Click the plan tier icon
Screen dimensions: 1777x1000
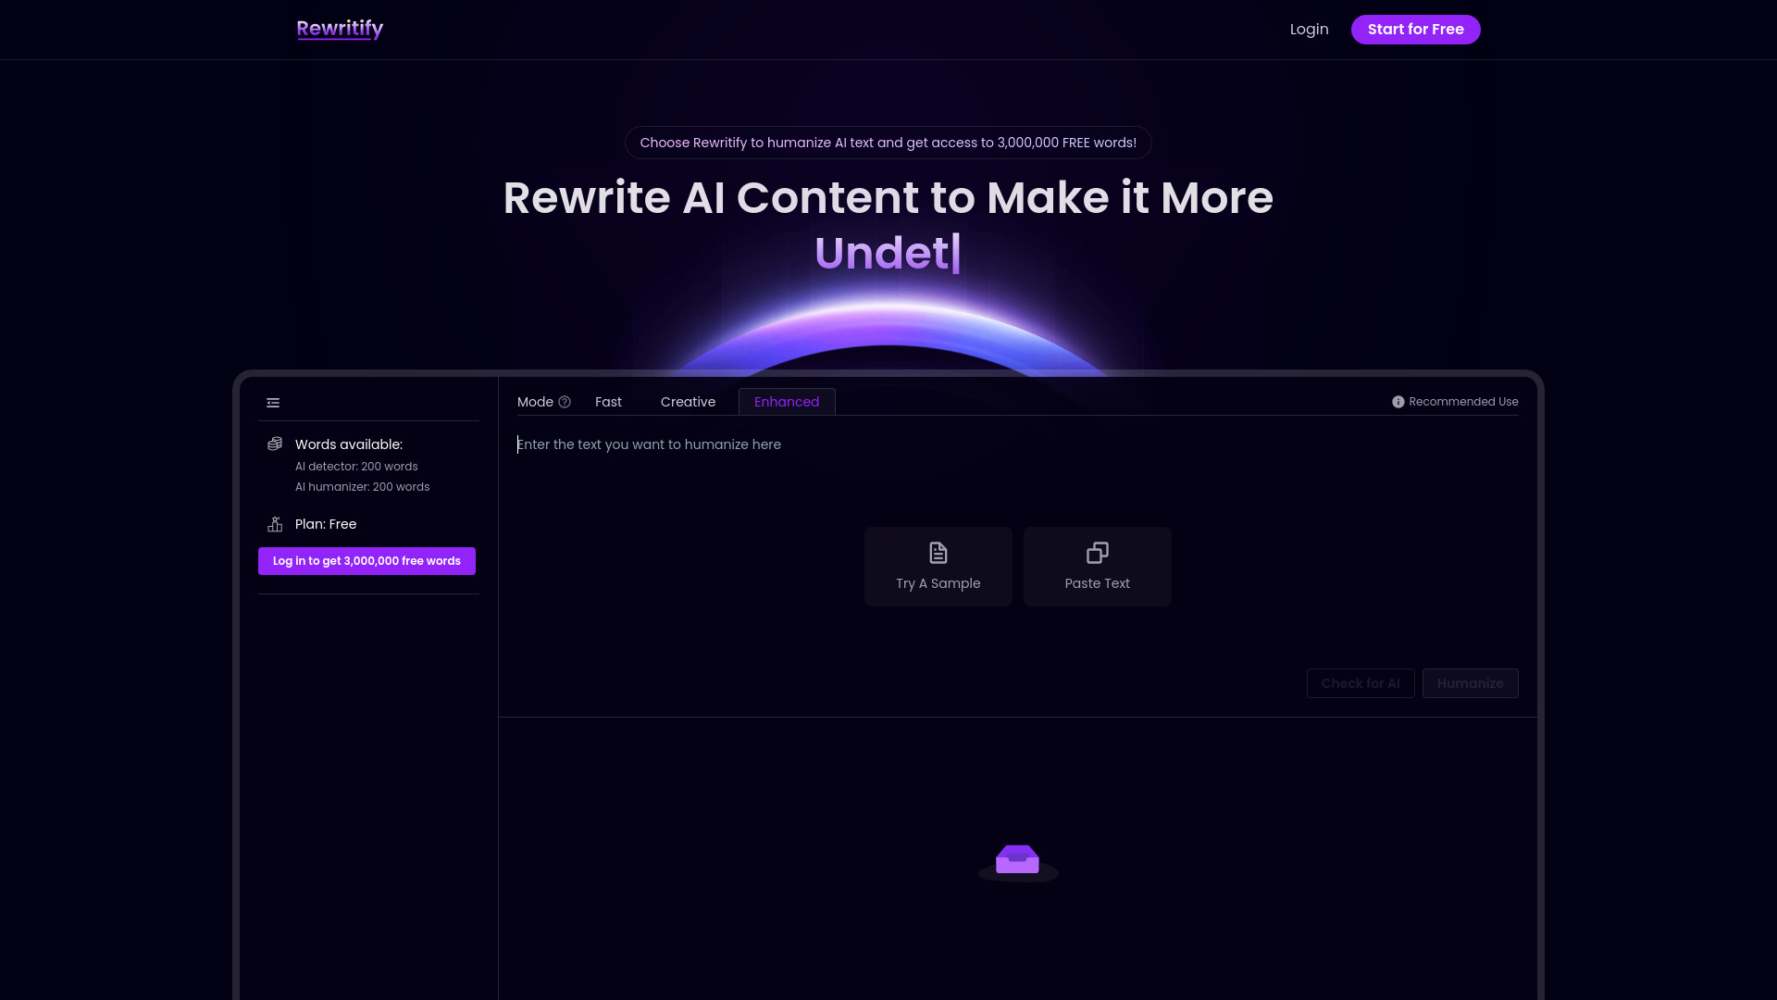coord(275,524)
